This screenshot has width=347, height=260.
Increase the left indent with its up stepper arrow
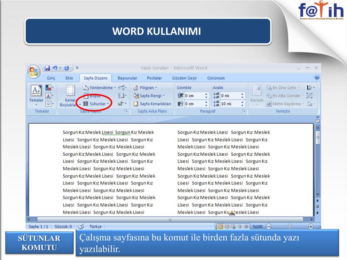coord(206,94)
